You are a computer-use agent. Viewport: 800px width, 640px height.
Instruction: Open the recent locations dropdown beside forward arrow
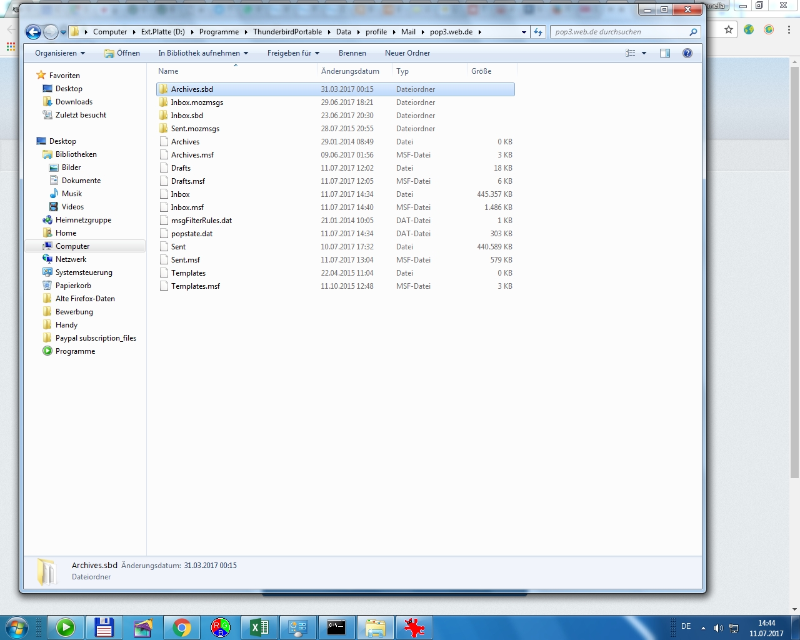[63, 32]
